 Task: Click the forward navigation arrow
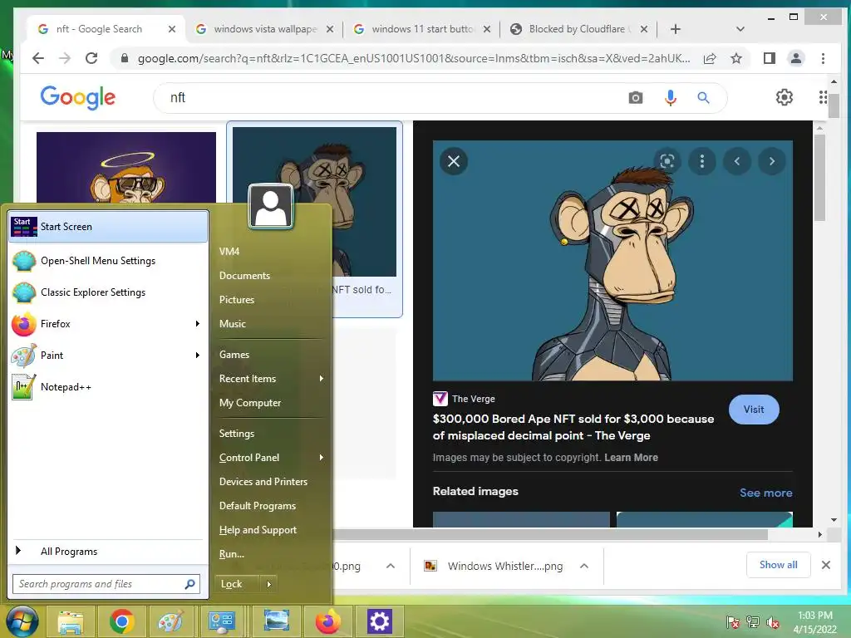(x=65, y=58)
